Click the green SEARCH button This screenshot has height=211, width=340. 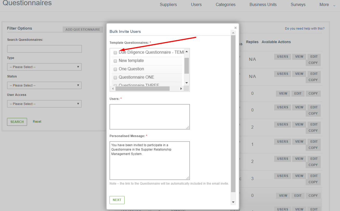(x=17, y=122)
